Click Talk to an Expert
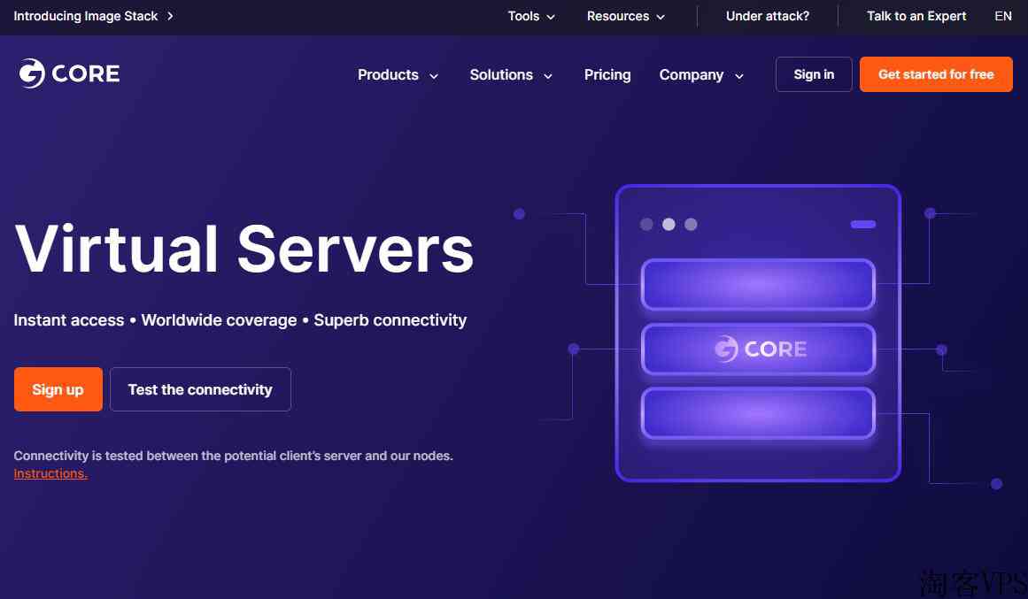The width and height of the screenshot is (1028, 599). point(916,17)
